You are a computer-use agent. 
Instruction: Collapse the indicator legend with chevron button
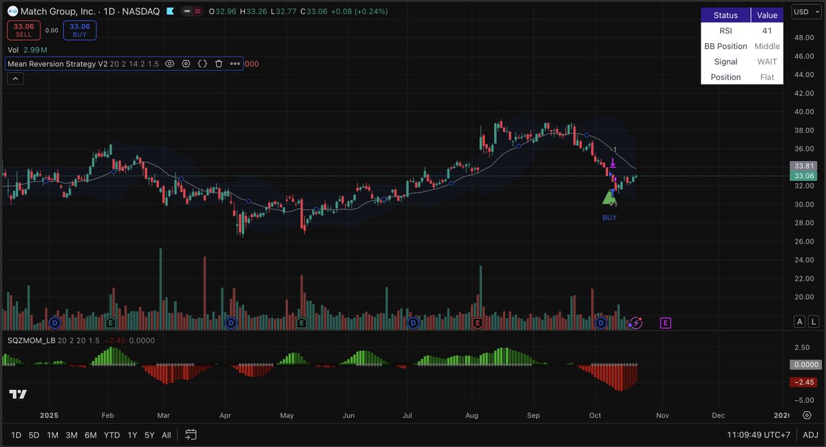point(15,79)
